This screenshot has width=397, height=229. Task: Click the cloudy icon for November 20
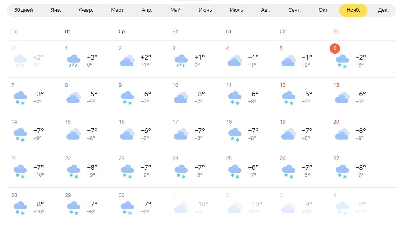tap(342, 134)
